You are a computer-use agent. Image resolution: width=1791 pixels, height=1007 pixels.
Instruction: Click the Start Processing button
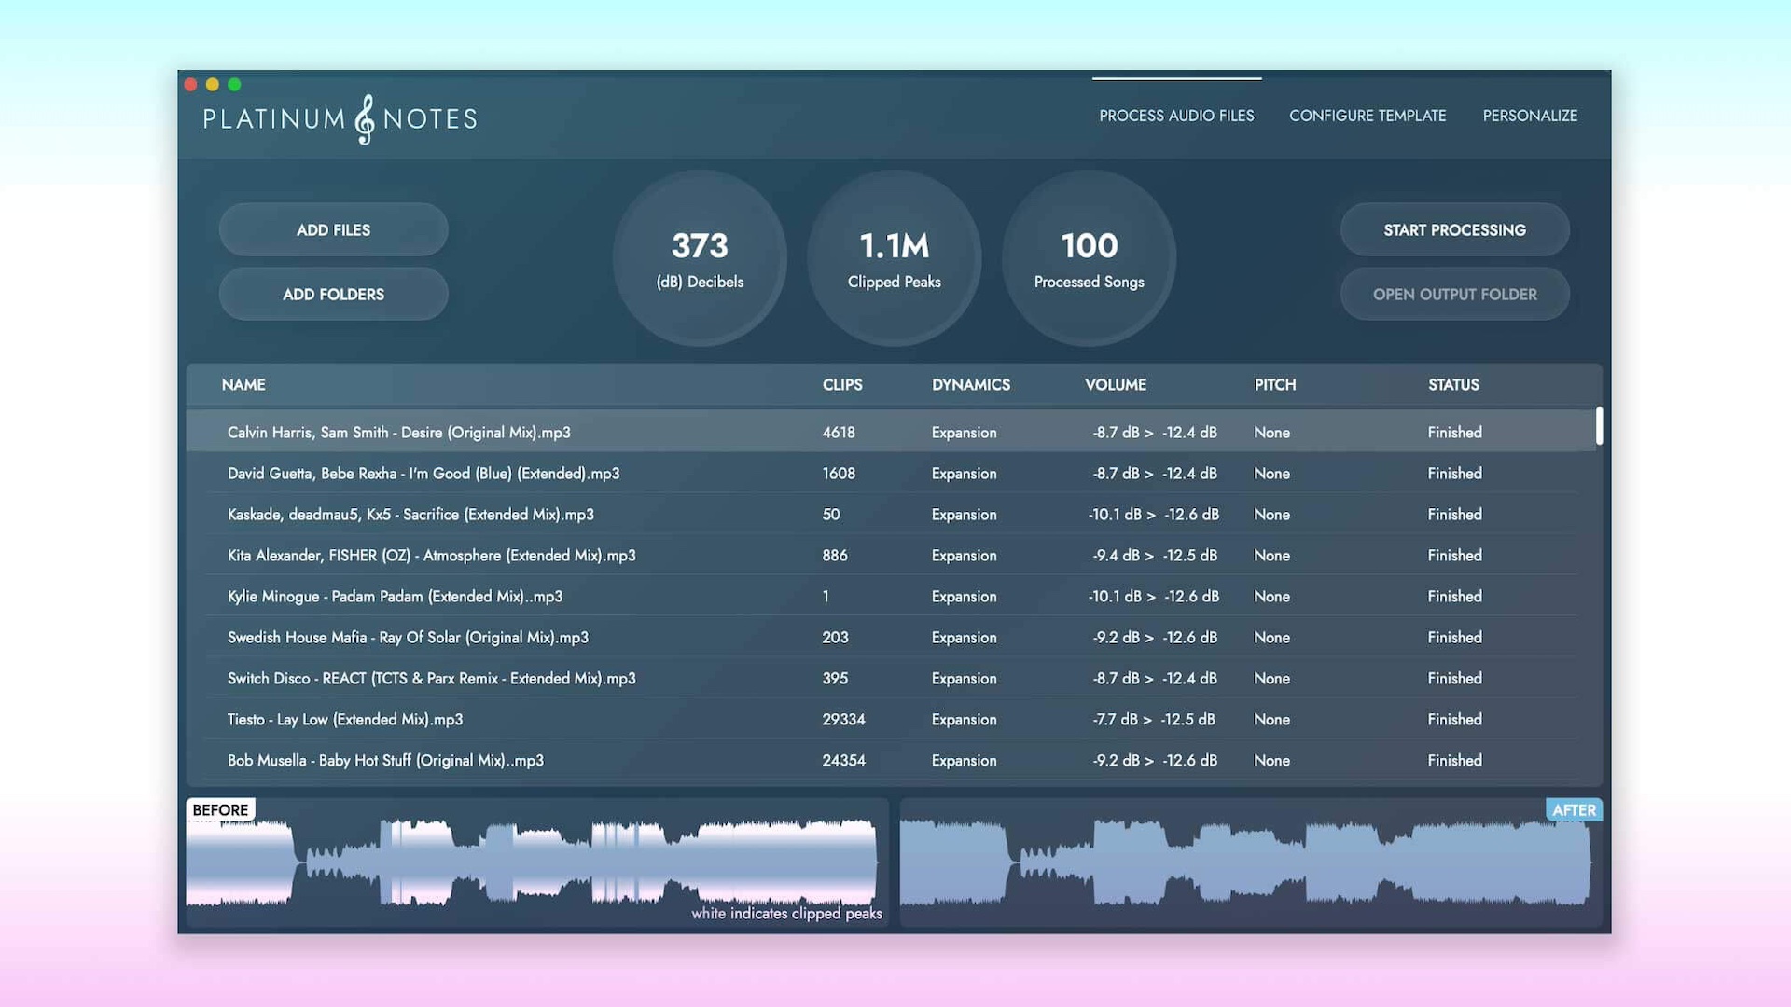(1454, 229)
